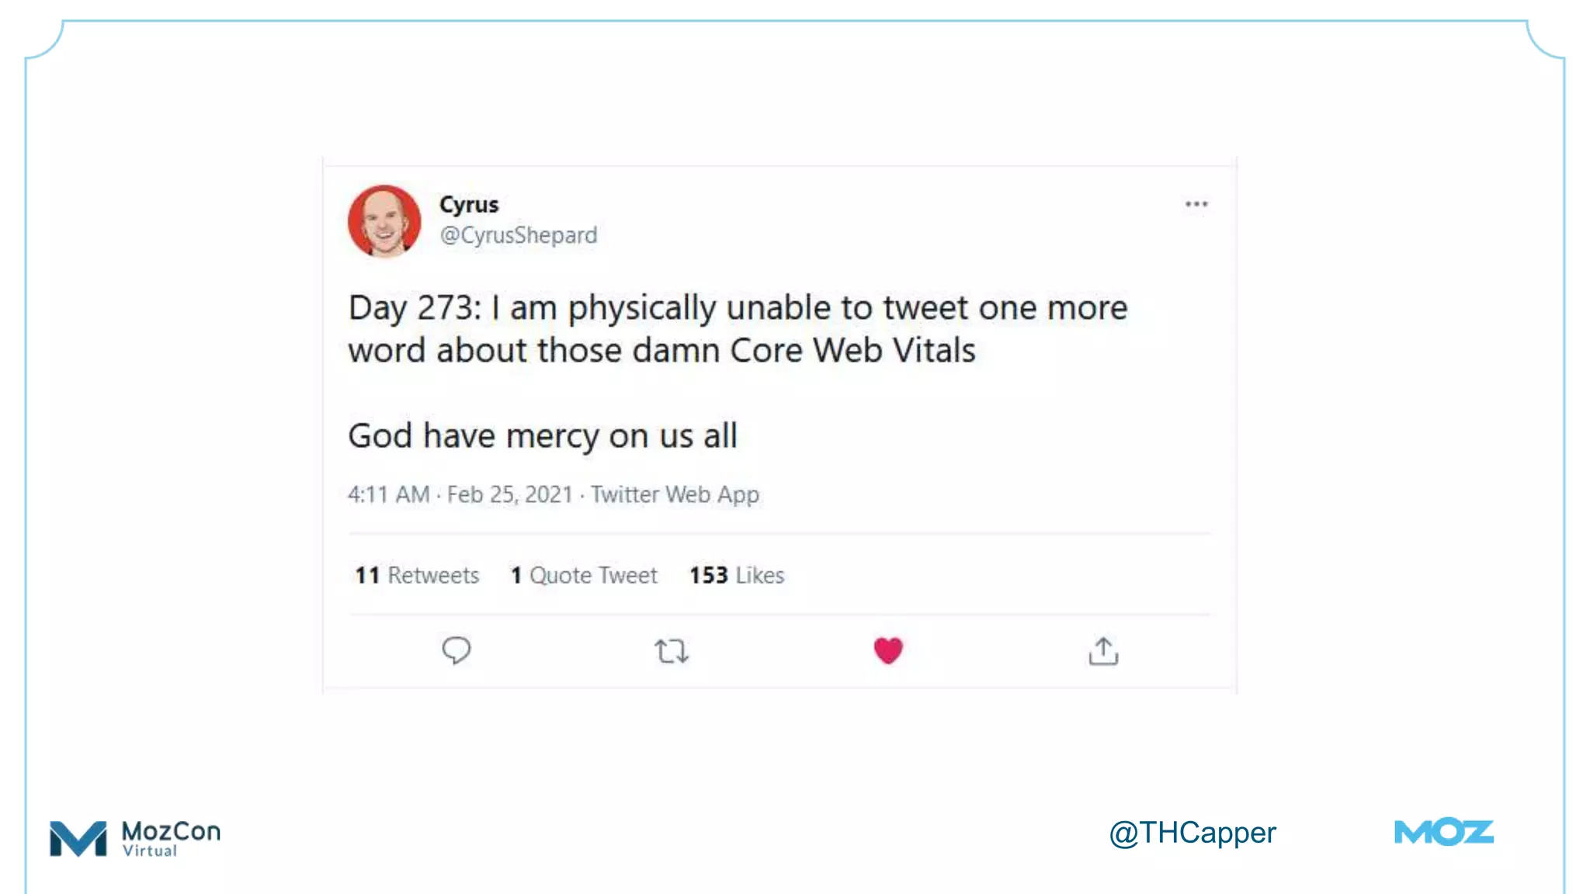The width and height of the screenshot is (1590, 894).
Task: Click the @THCapper handle text
Action: (1192, 833)
